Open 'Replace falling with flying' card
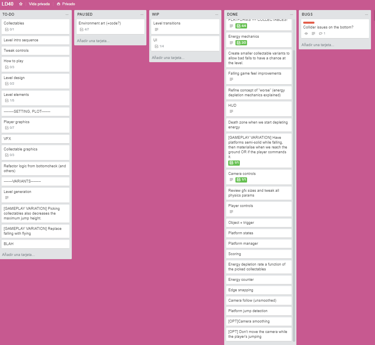 click(x=35, y=231)
